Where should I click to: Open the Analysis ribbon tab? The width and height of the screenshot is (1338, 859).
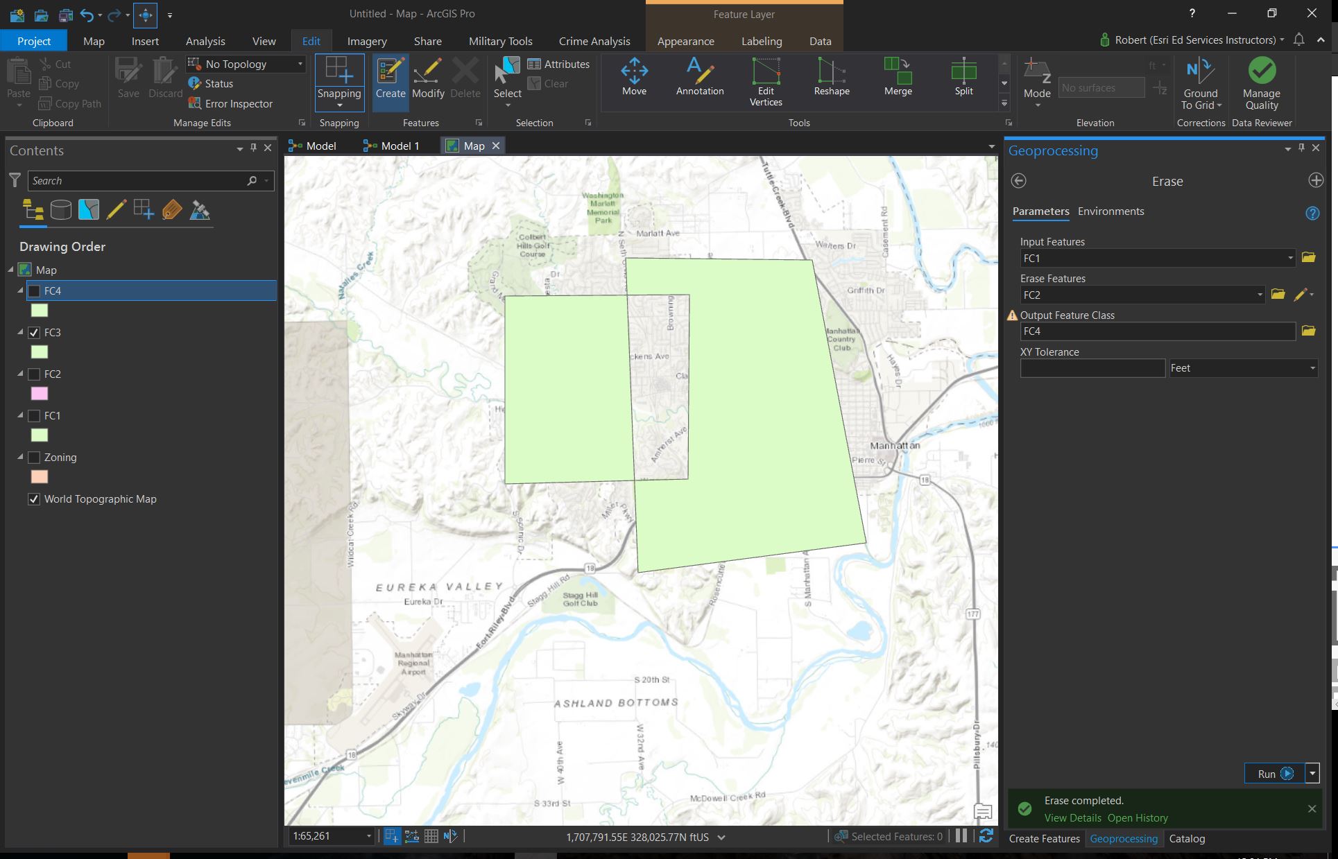[205, 41]
